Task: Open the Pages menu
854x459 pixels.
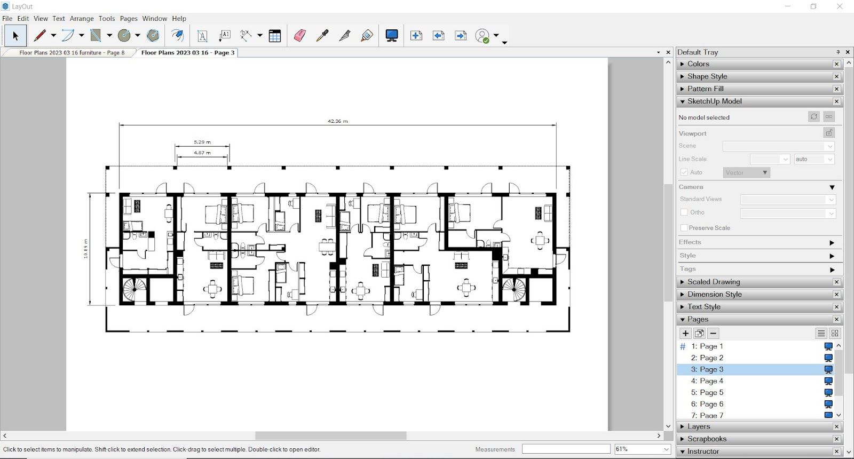Action: pos(129,18)
